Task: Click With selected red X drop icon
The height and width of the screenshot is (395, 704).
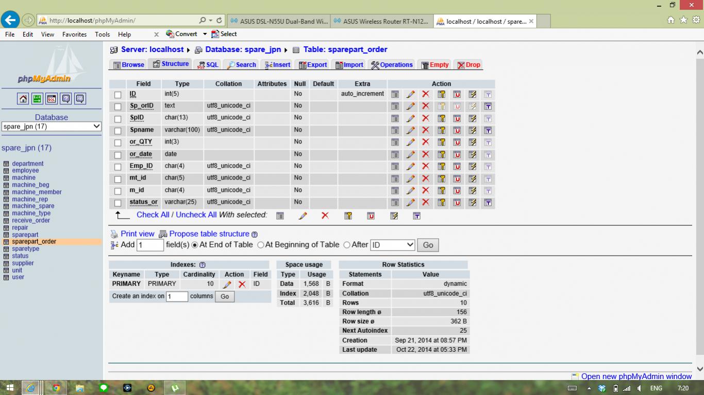Action: [x=325, y=216]
